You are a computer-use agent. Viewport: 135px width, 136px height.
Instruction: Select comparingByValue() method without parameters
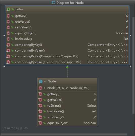tap(67, 51)
